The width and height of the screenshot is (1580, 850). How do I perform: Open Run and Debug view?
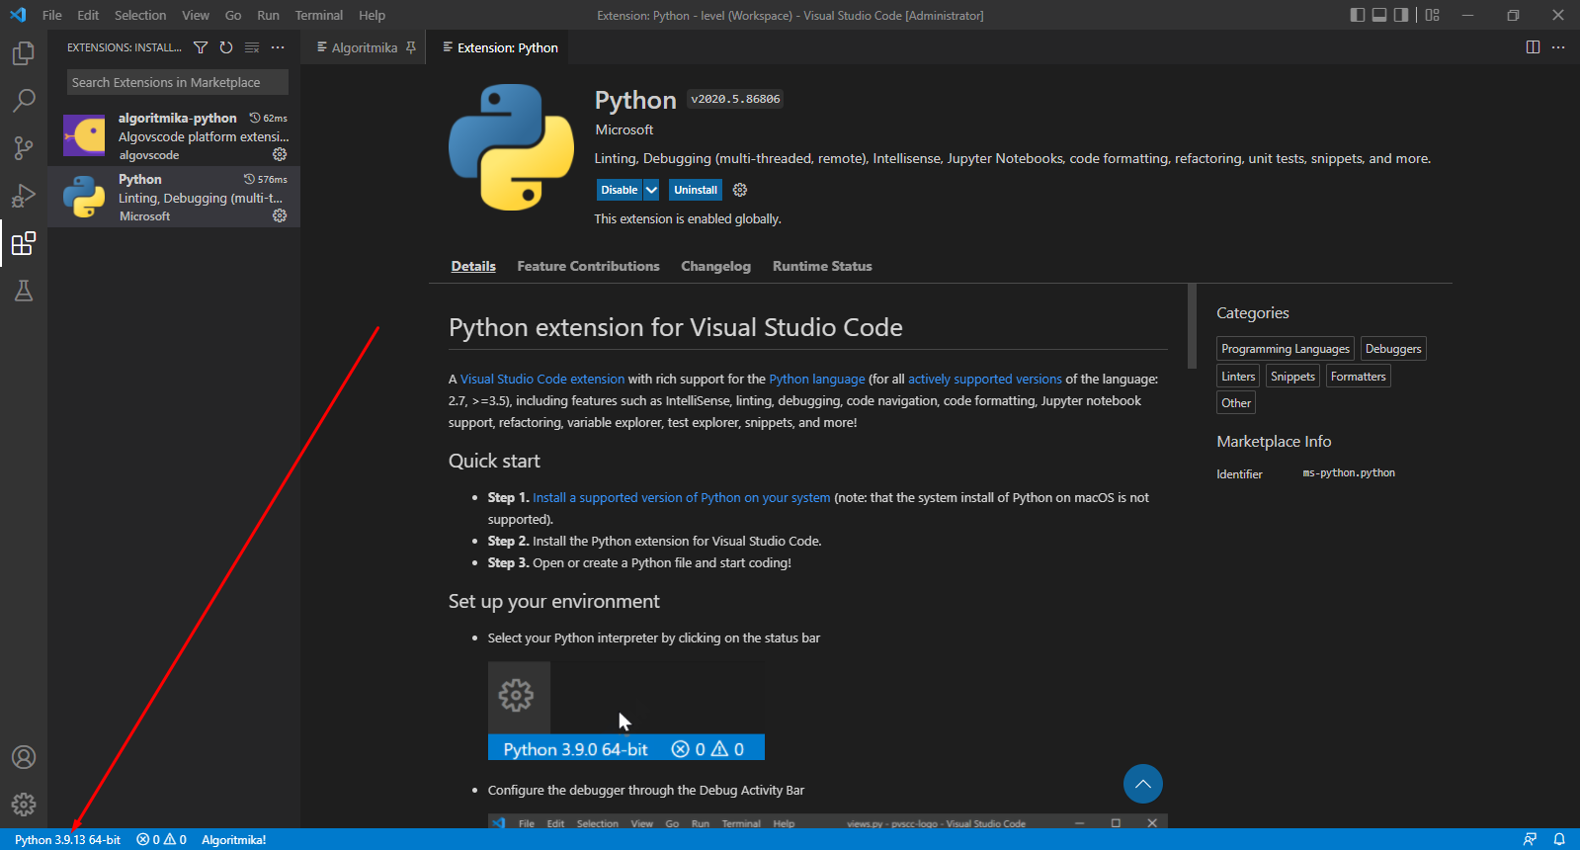coord(24,196)
